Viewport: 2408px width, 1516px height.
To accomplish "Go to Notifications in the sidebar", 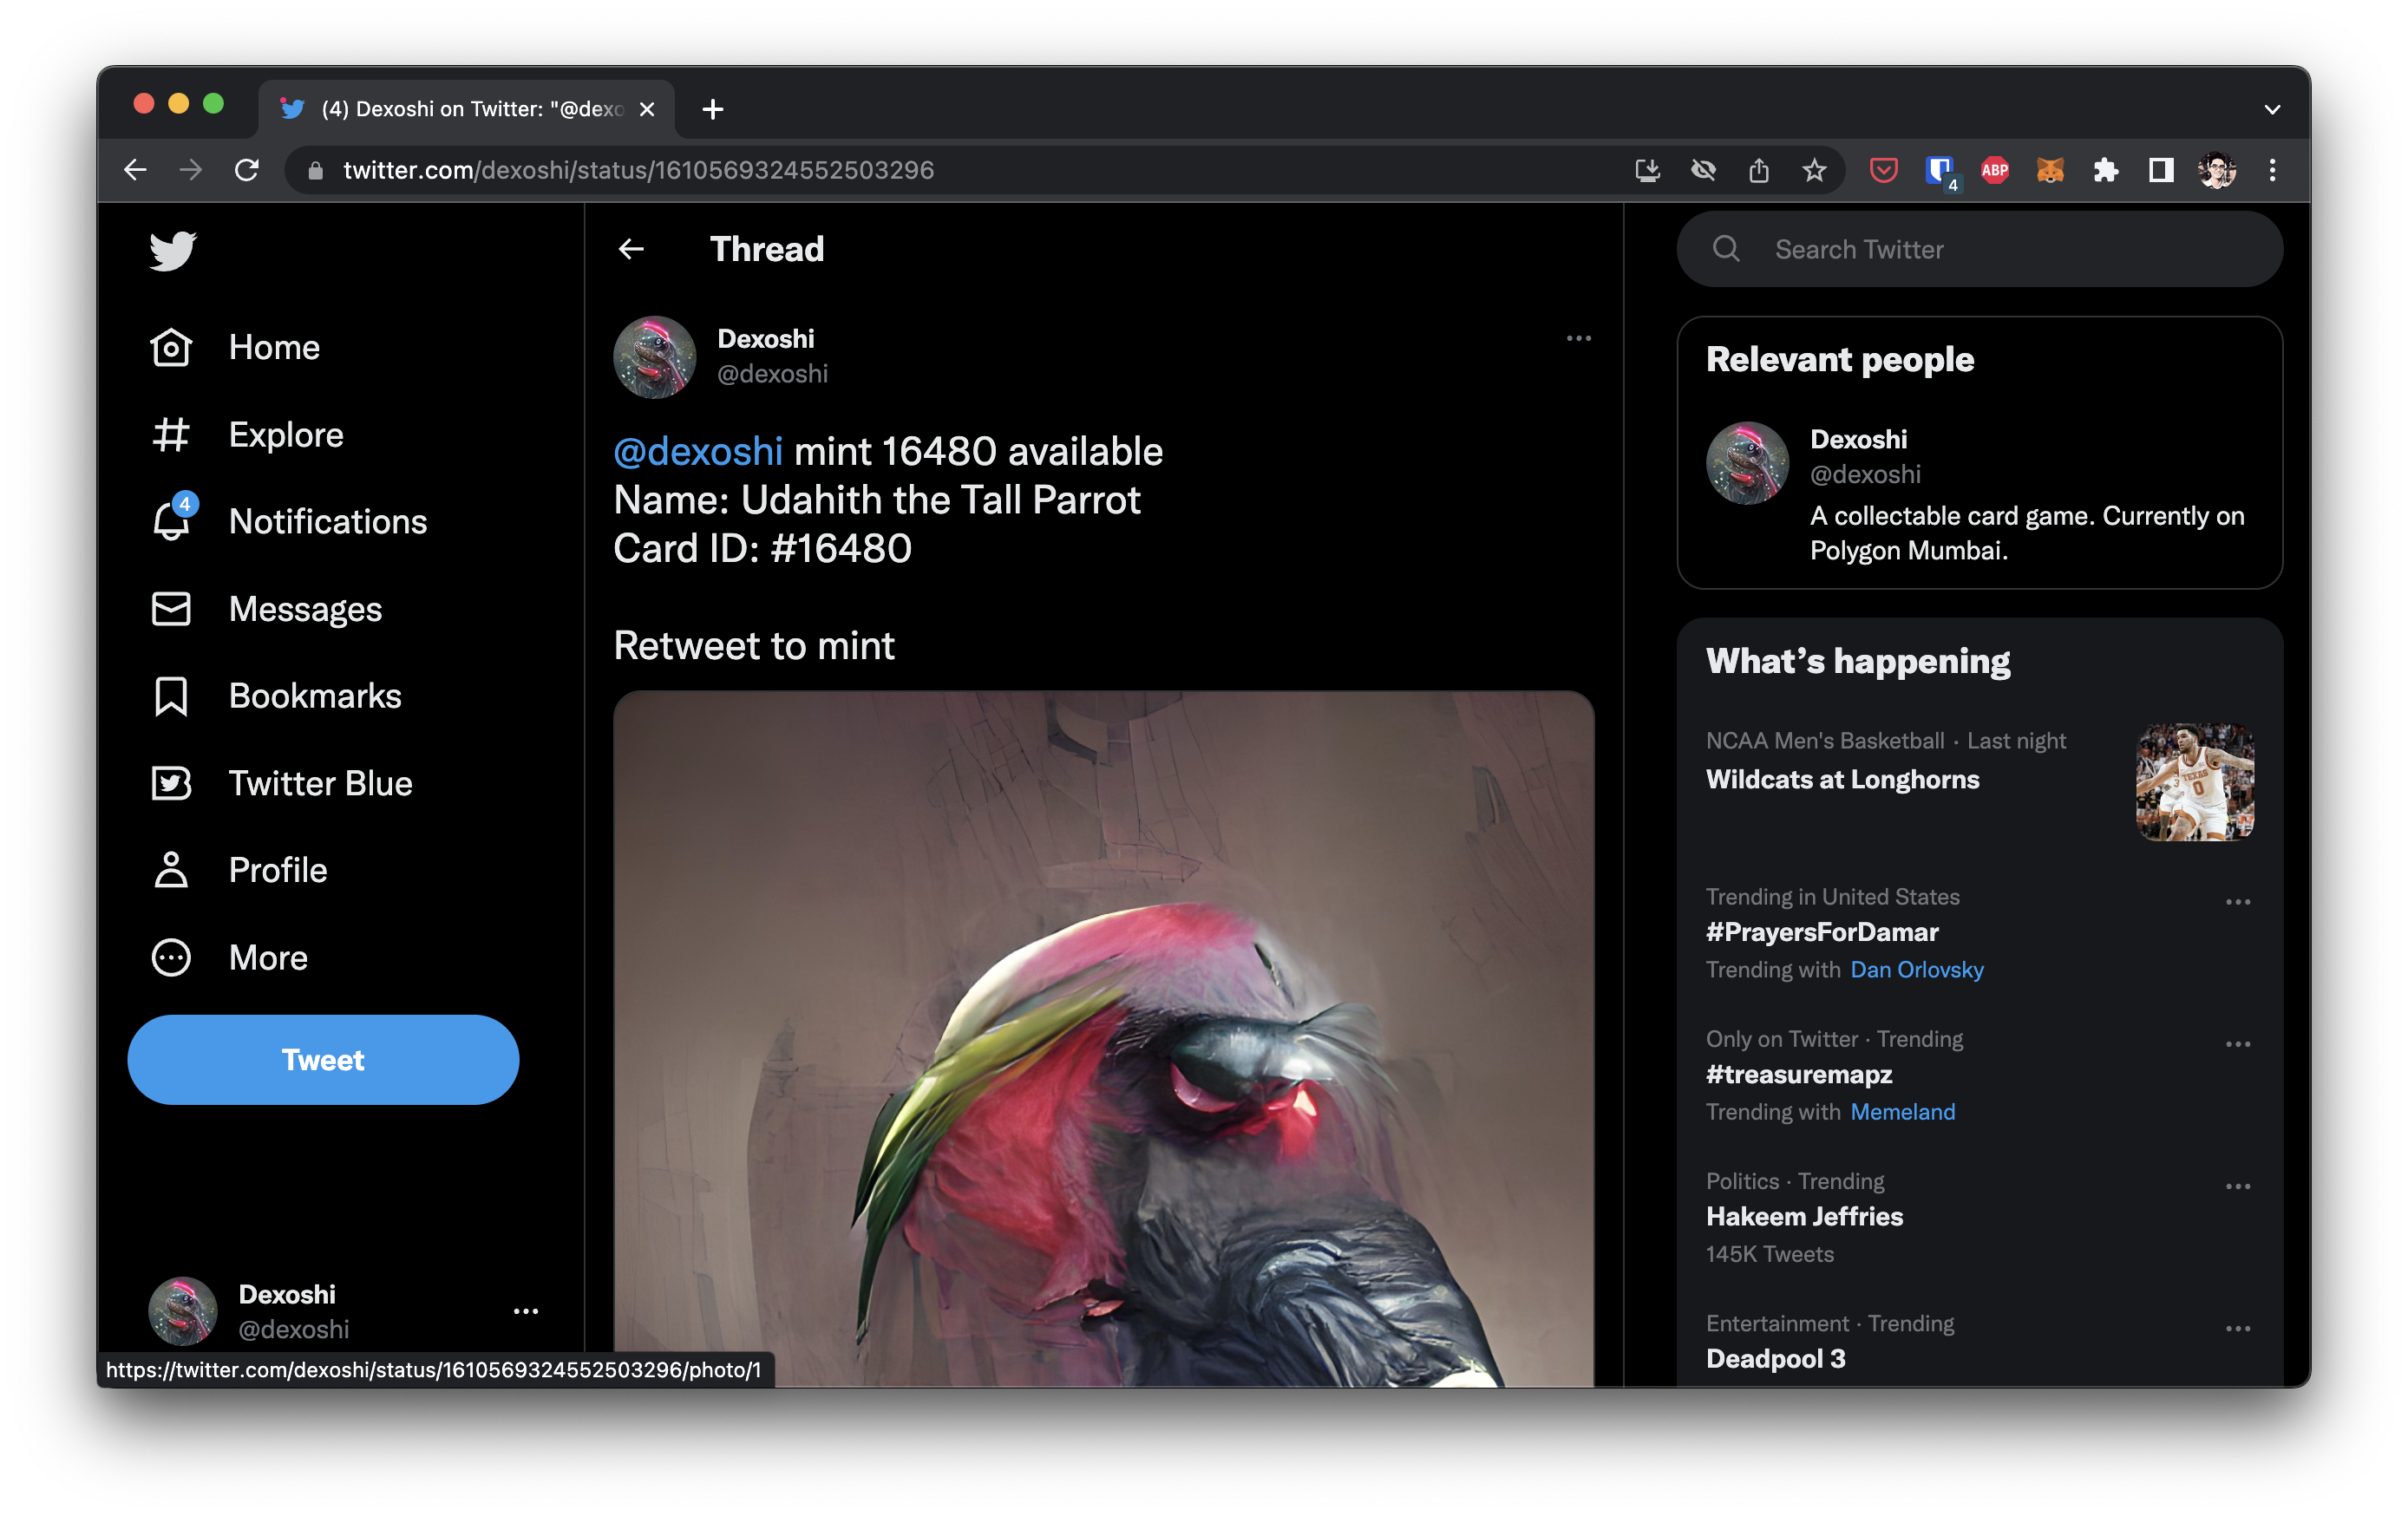I will point(328,521).
